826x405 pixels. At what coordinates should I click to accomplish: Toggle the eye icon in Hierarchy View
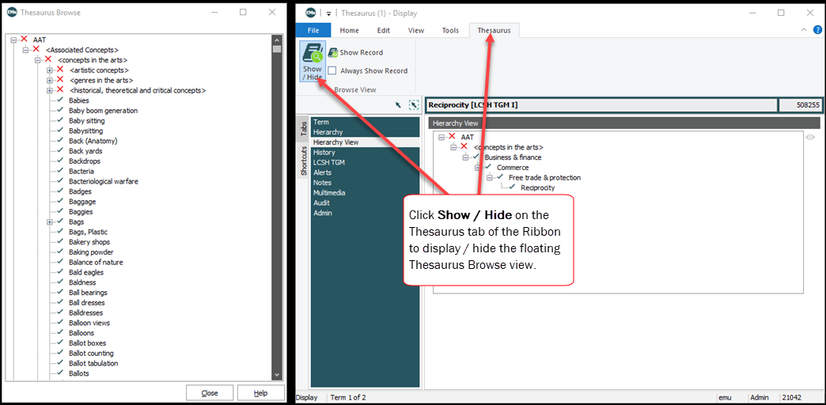(809, 137)
